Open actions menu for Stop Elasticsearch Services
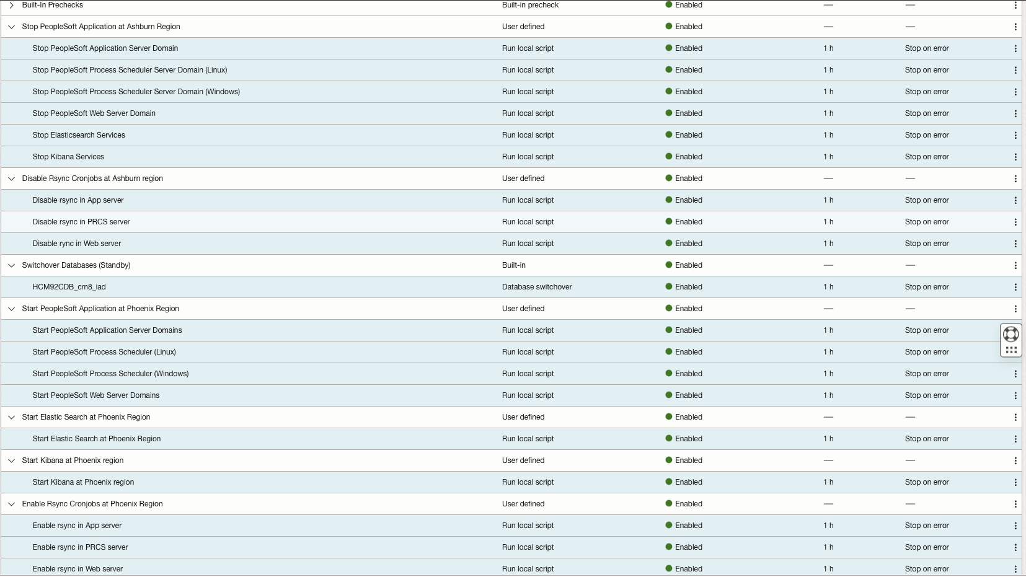This screenshot has width=1026, height=577. coord(1015,135)
